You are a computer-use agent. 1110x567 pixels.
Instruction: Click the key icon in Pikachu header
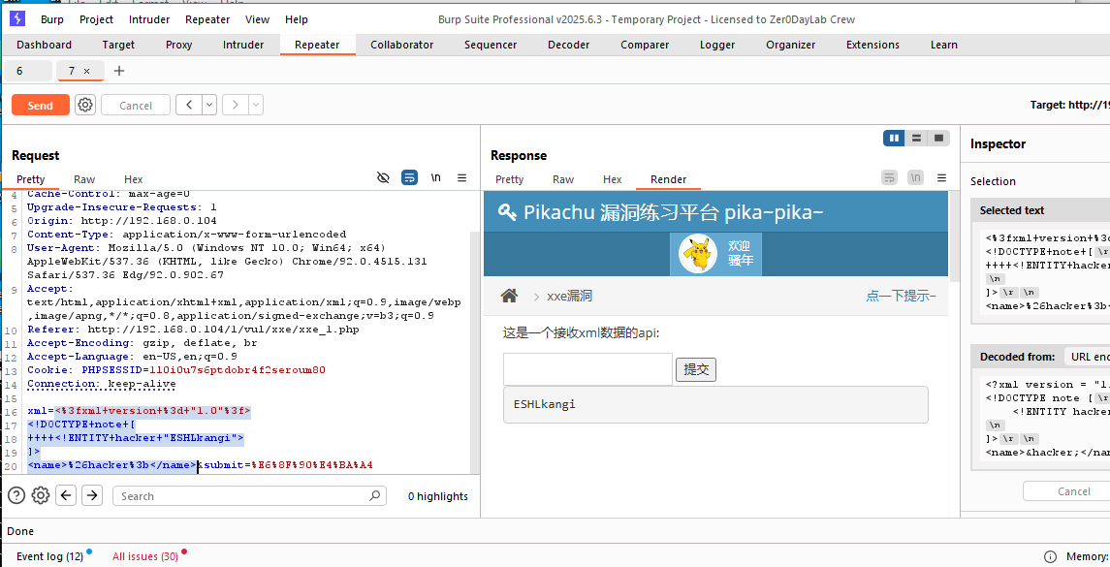point(507,212)
